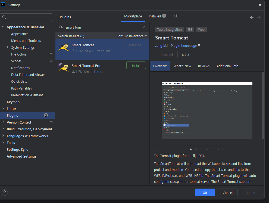Click the Tools Integration tag
The height and width of the screenshot is (203, 269).
(x=170, y=30)
